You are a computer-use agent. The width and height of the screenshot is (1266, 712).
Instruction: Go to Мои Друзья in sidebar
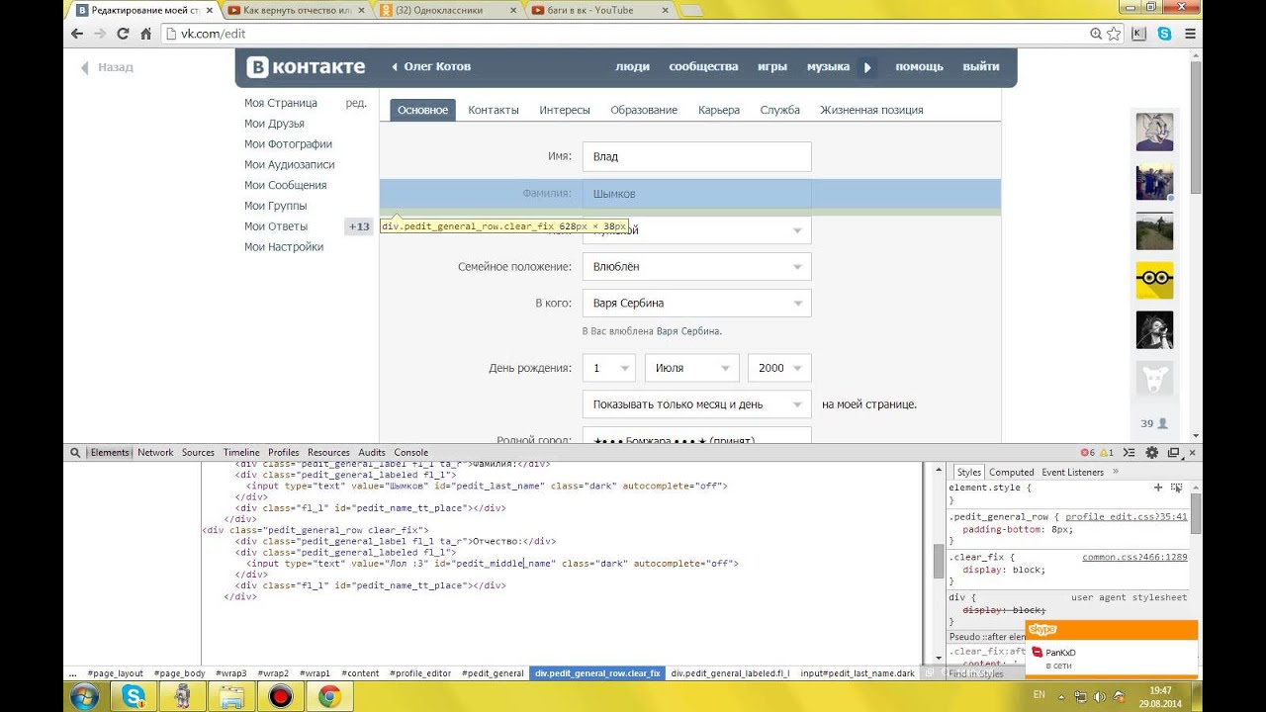pos(274,124)
